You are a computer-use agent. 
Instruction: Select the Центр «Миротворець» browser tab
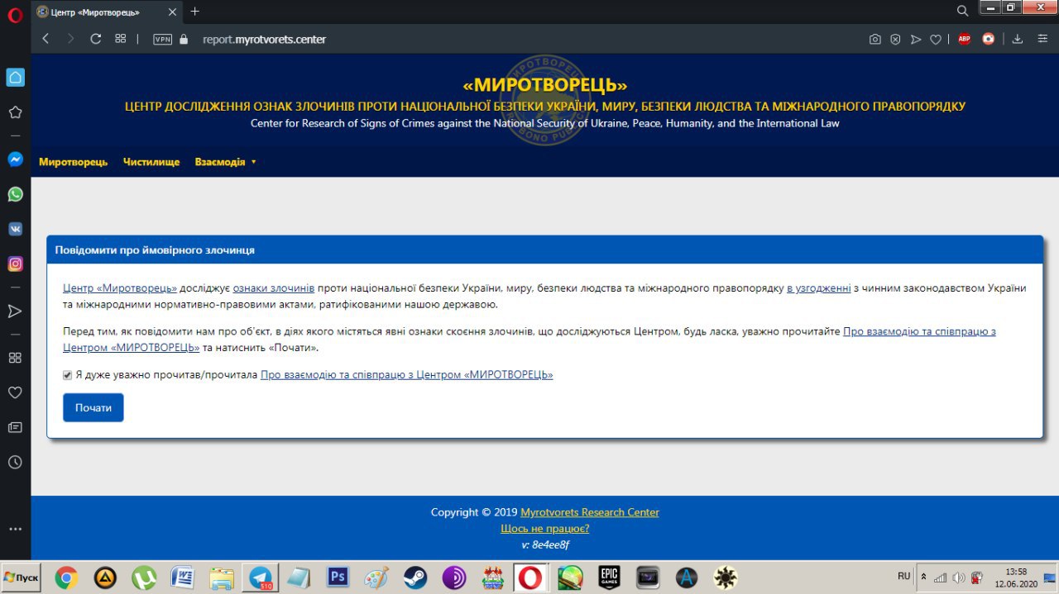click(108, 12)
